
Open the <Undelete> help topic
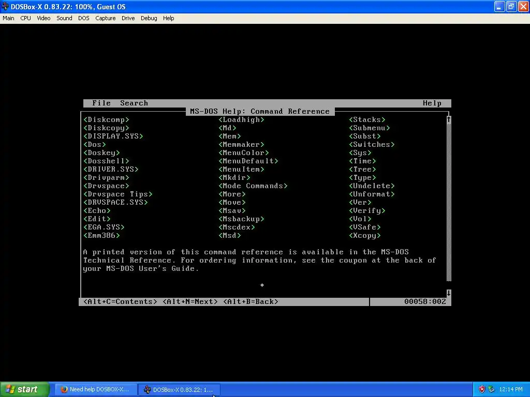click(x=372, y=186)
